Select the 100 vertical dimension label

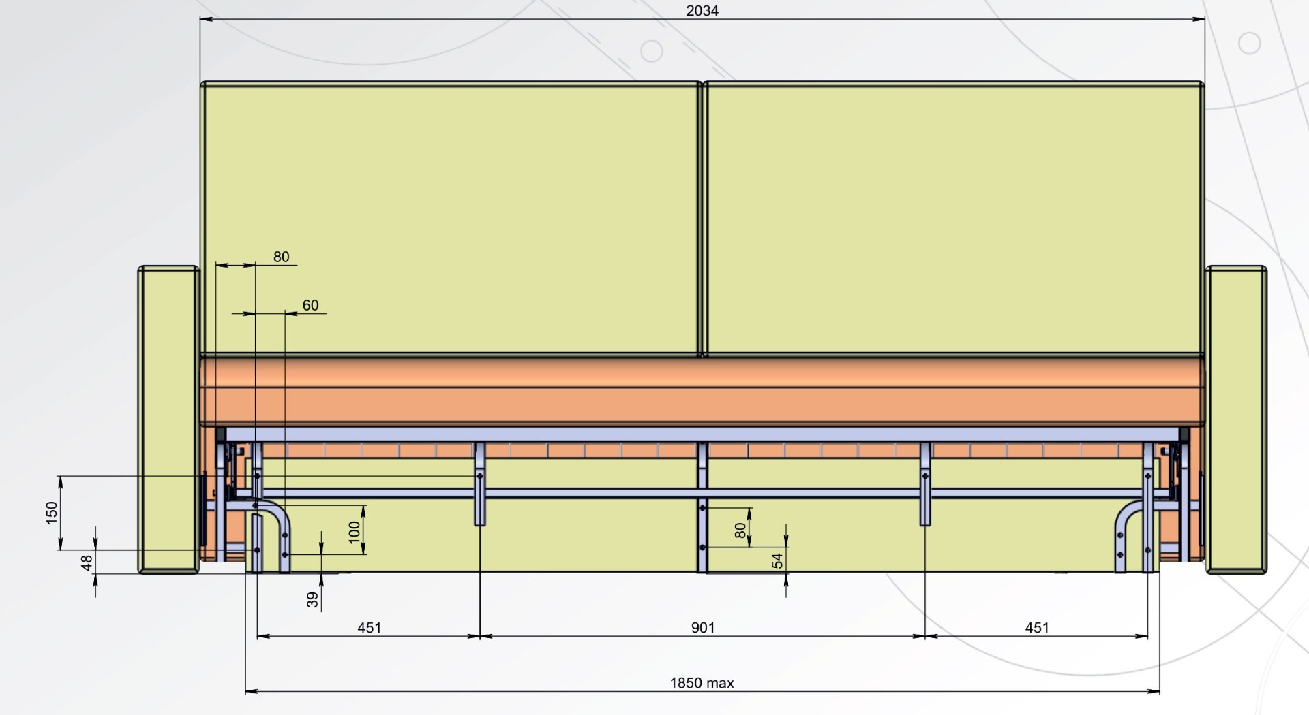[354, 531]
